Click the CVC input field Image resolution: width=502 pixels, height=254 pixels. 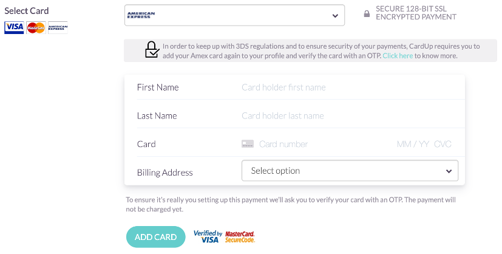[443, 144]
